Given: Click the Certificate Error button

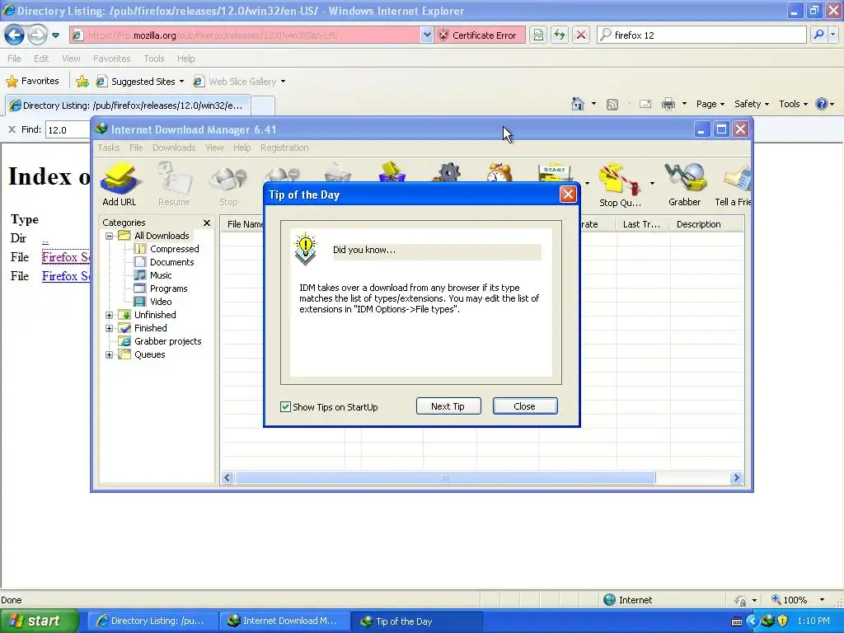Looking at the screenshot, I should click(x=479, y=35).
